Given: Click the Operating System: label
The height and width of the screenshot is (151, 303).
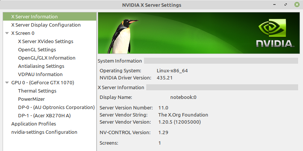Looking at the screenshot, I should tap(120, 71).
